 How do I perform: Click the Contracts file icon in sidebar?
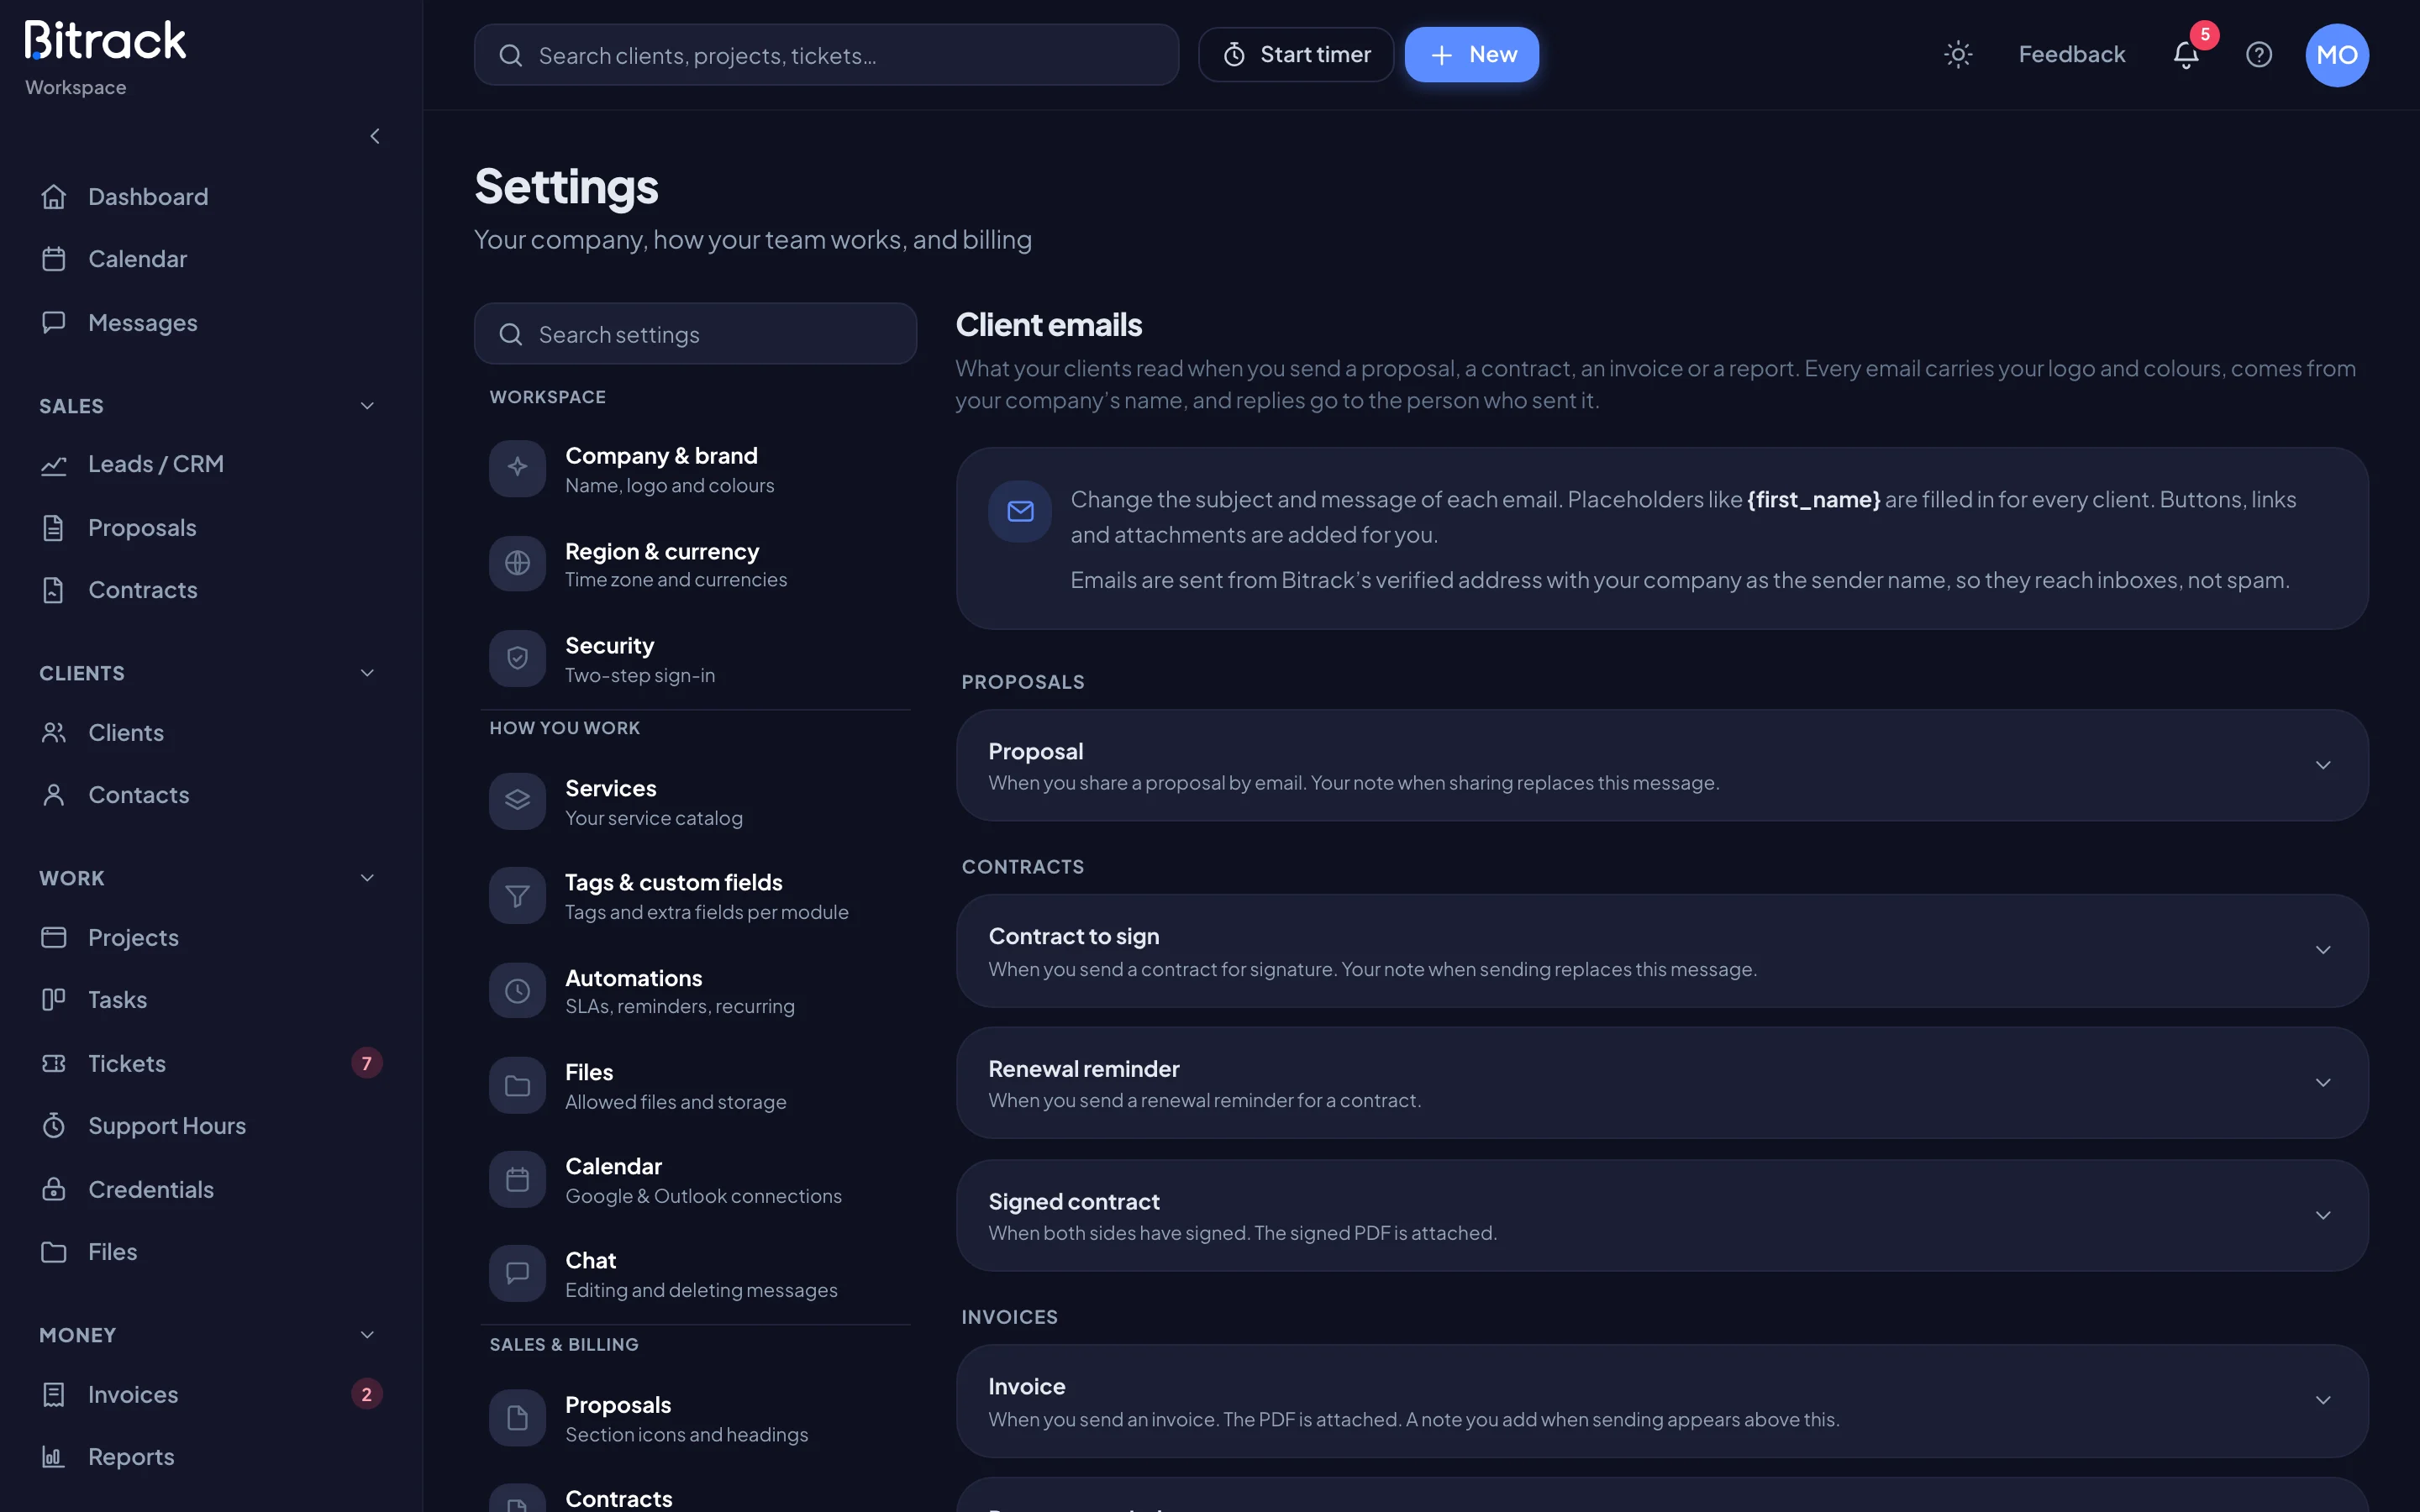[x=54, y=590]
